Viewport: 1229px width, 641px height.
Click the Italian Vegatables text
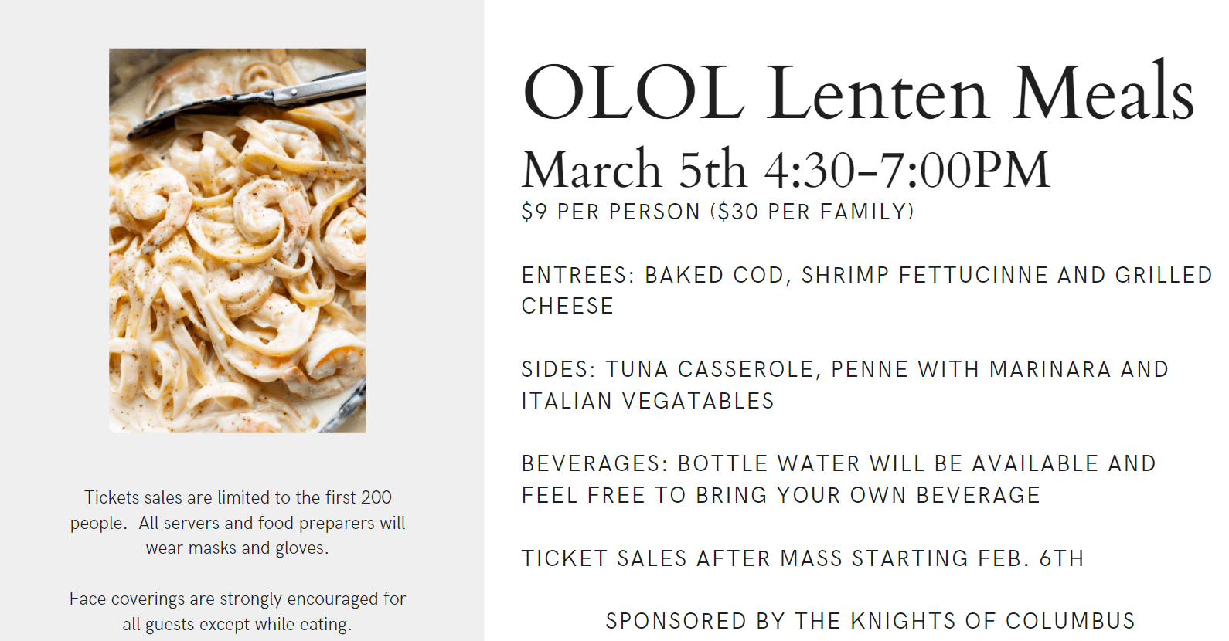[x=648, y=401]
